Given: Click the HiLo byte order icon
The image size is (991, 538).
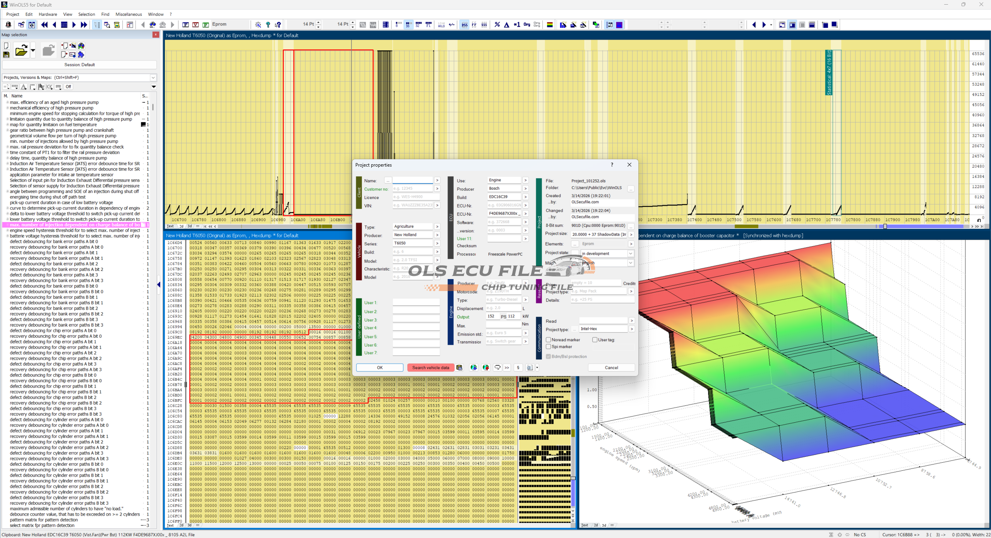Looking at the screenshot, I should coord(441,25).
